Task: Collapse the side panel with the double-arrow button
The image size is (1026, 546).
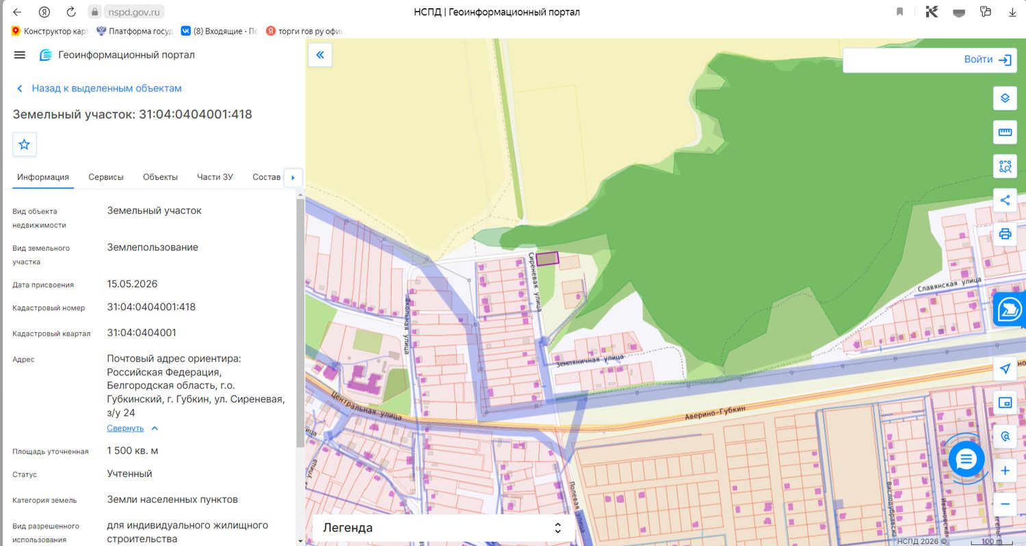Action: point(320,55)
